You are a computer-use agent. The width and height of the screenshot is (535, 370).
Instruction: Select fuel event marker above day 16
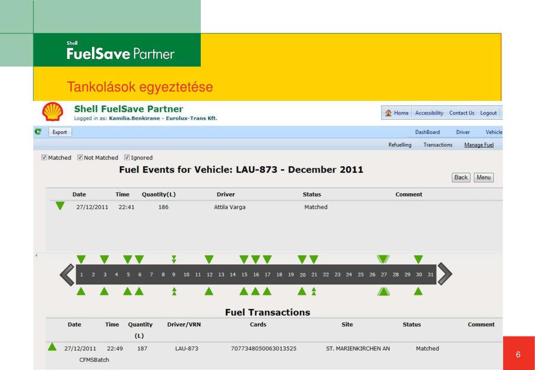pos(256,259)
